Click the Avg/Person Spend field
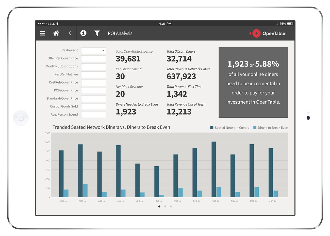This screenshot has height=236, width=330. [x=93, y=115]
